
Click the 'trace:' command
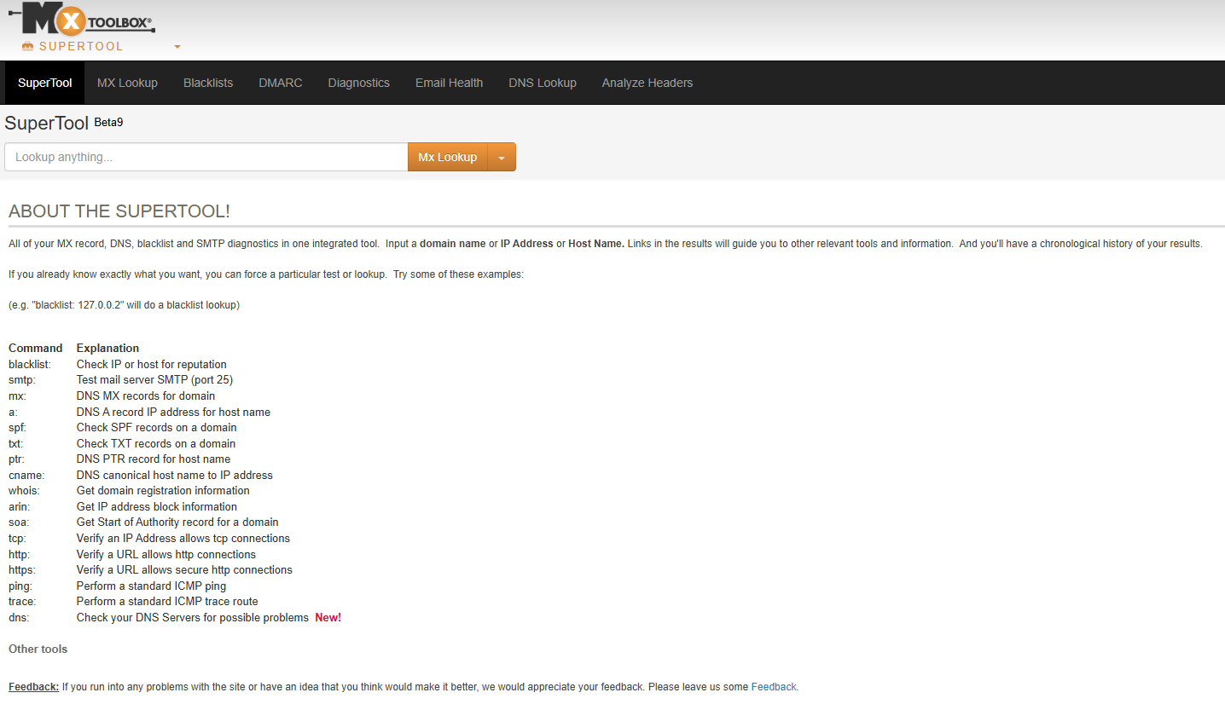click(22, 601)
